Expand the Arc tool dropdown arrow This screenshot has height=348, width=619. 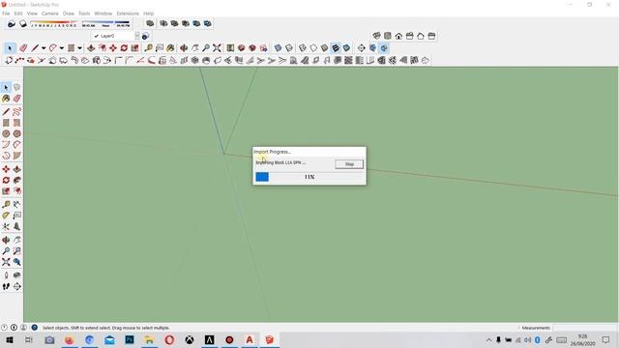(x=62, y=48)
